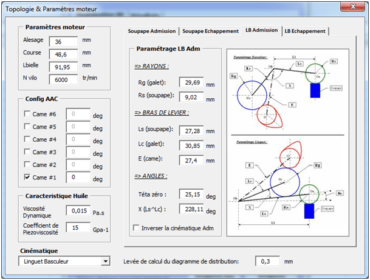Open the Cinématique dropdown arrow
The image size is (370, 280).
coord(106,261)
